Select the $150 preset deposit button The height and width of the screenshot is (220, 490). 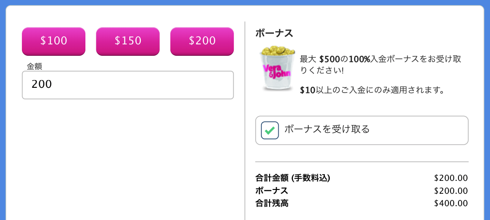tap(128, 41)
